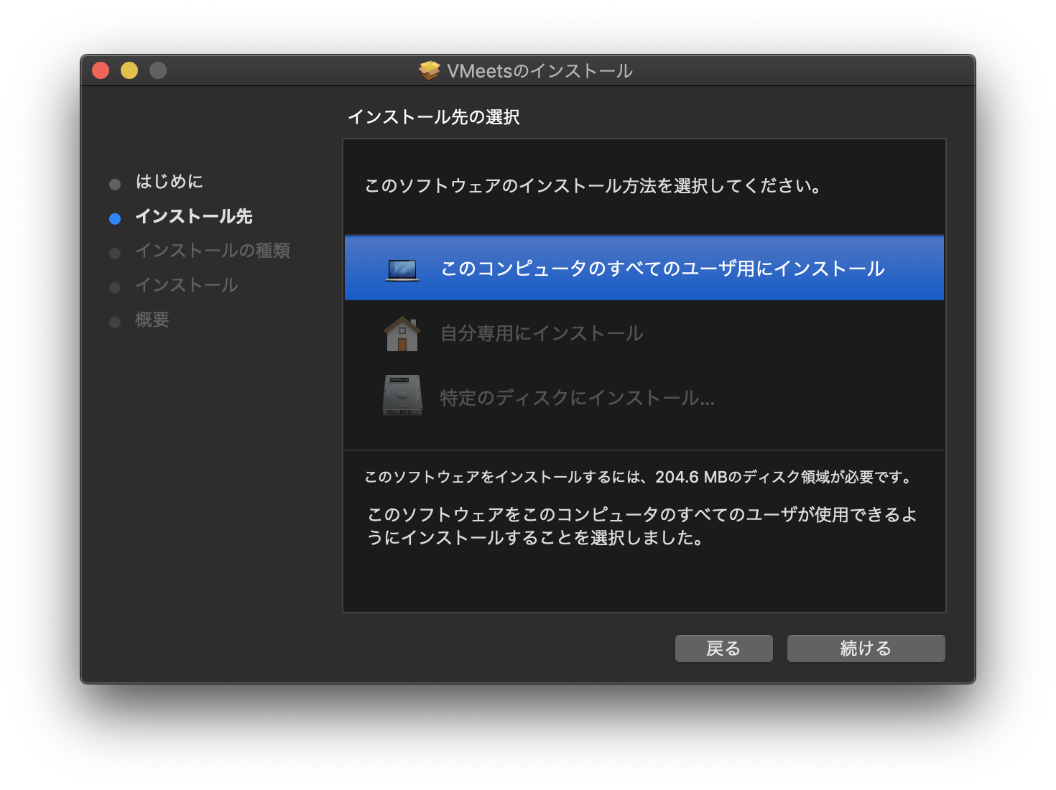Go to the はじめに step in sidebar
The width and height of the screenshot is (1056, 790).
170,182
